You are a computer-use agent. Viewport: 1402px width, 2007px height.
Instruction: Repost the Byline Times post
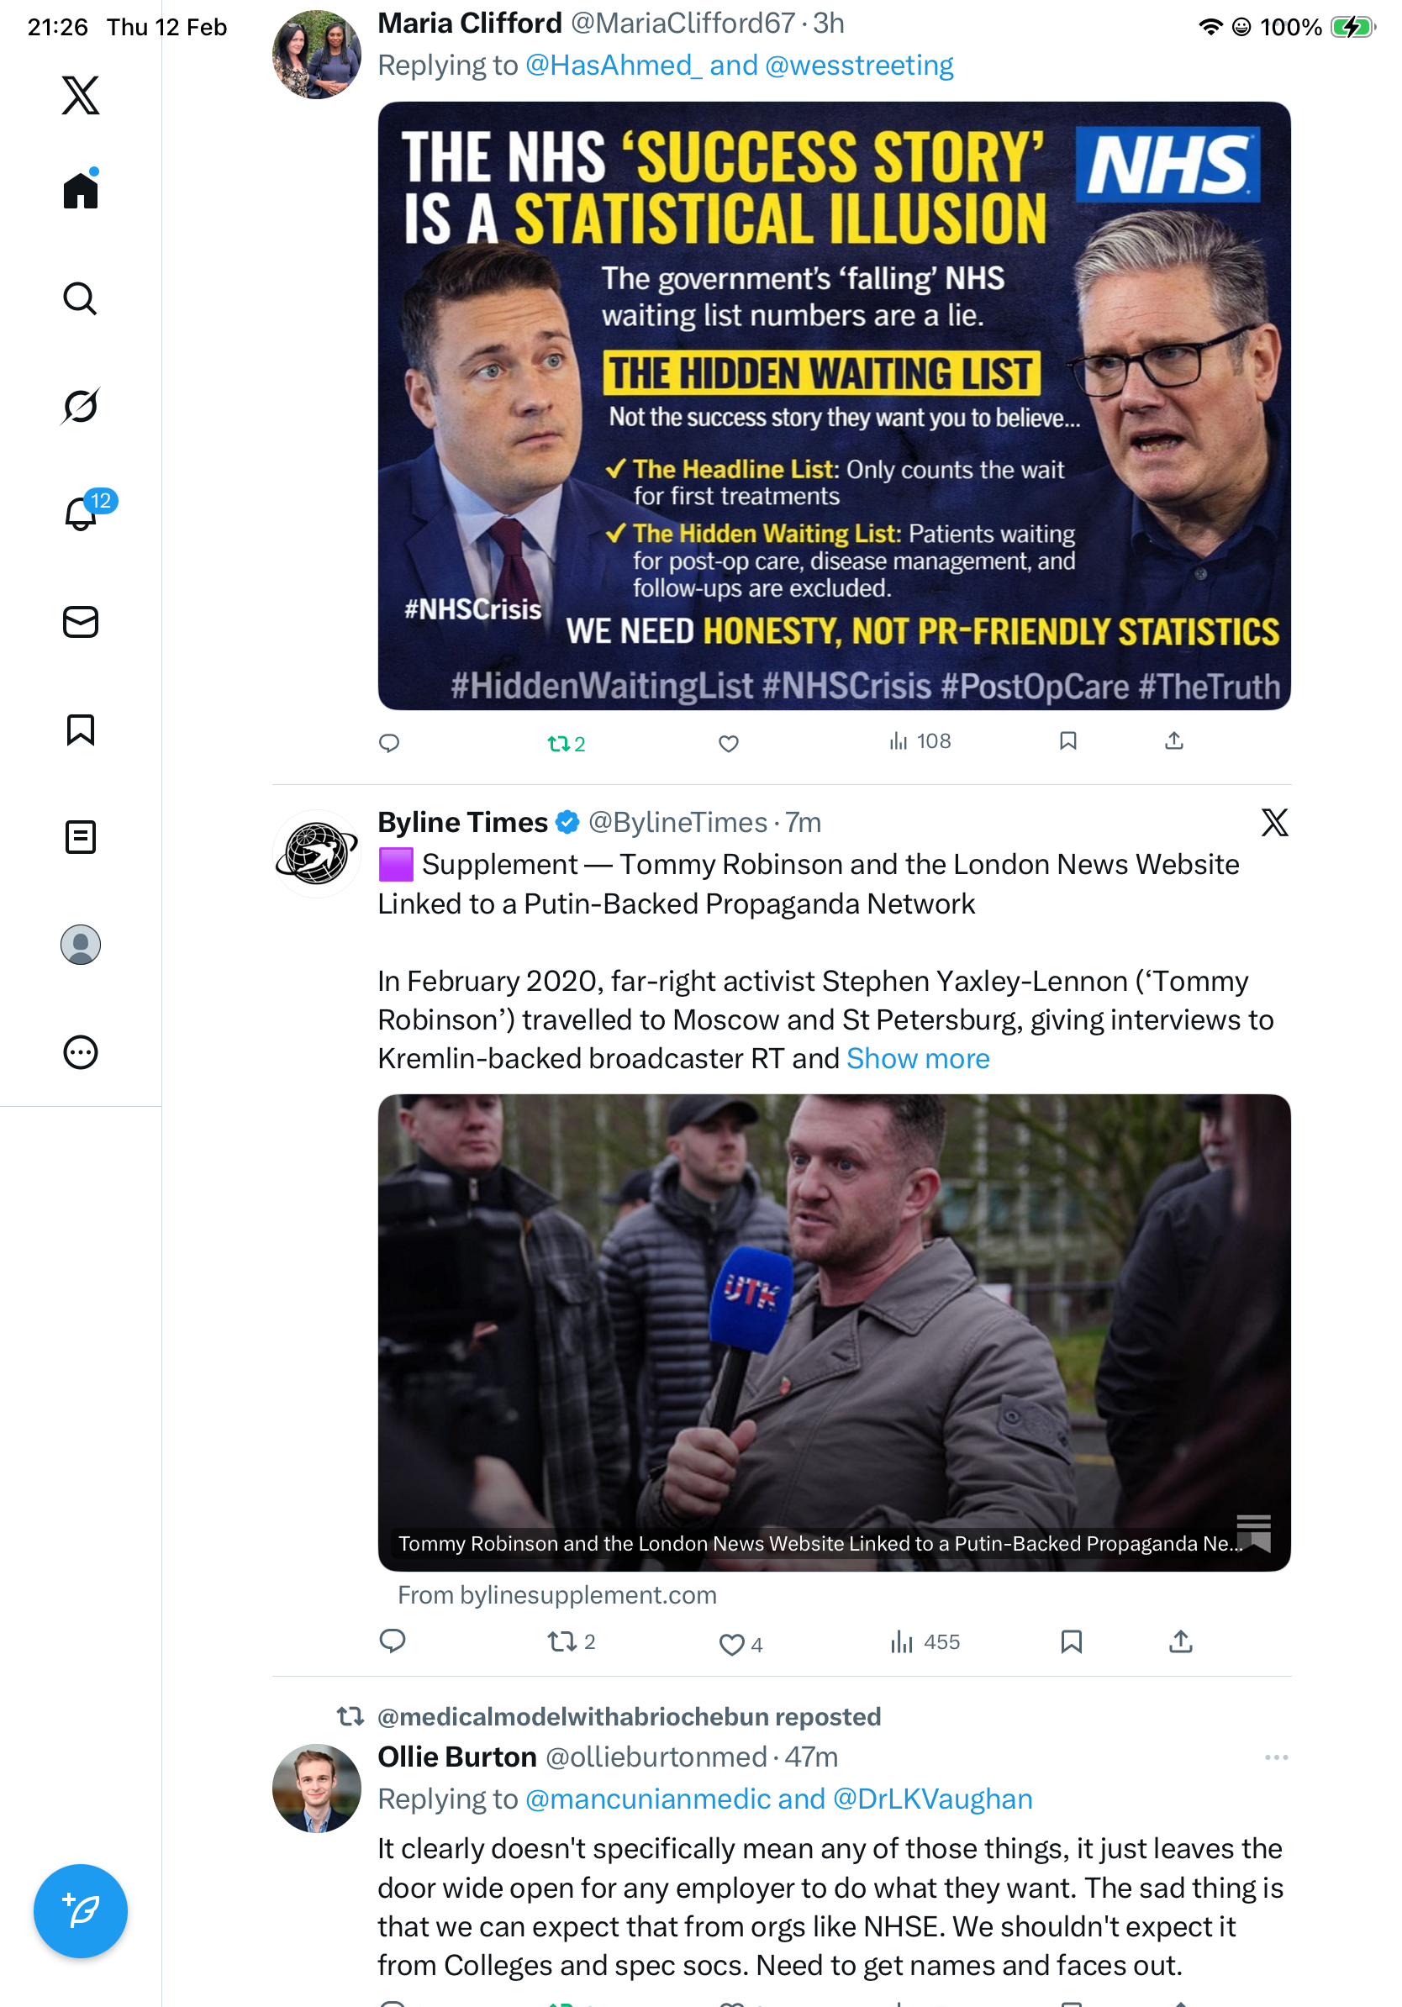coord(561,1642)
